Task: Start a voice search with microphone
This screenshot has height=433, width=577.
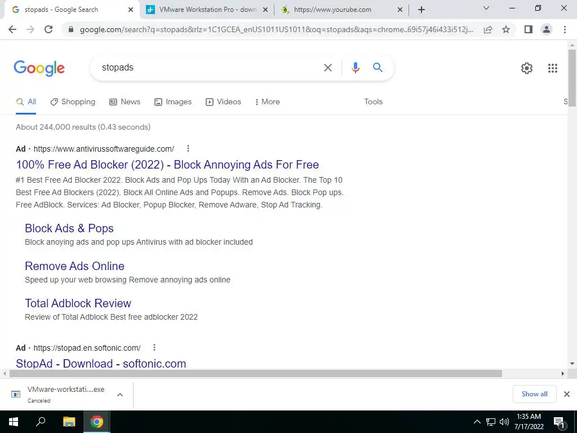Action: pyautogui.click(x=355, y=68)
